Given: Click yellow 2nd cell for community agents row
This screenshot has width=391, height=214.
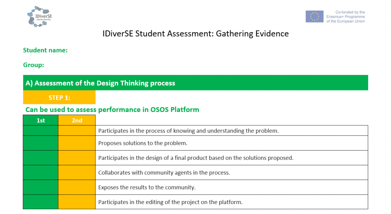Looking at the screenshot, I should 77,172.
